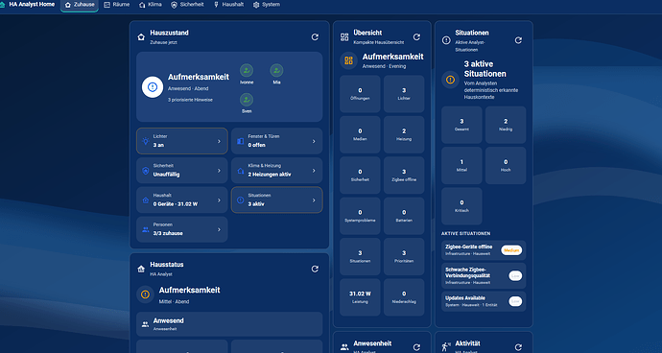Click the Medien tile in Übersicht
Screen dimensions: 662x353
(x=360, y=134)
